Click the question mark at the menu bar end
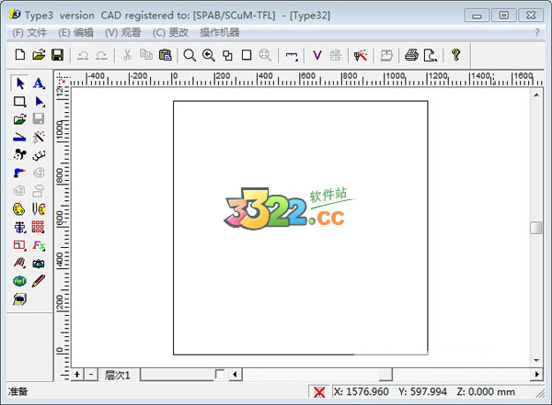 point(537,33)
